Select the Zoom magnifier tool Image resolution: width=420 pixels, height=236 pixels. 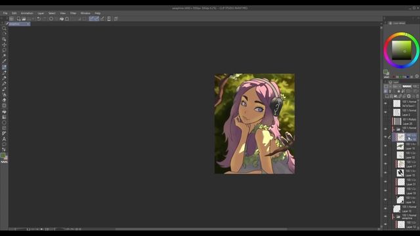4,28
